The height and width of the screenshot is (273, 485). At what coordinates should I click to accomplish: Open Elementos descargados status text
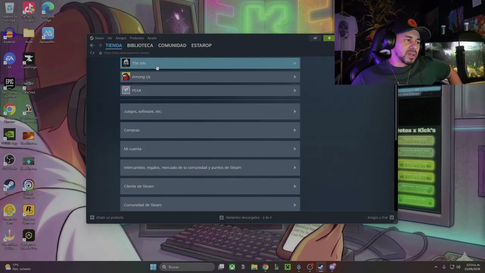249,218
